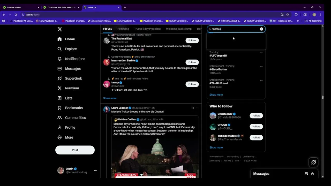Open Premium in sidebar
Image resolution: width=331 pixels, height=186 pixels.
68,88
